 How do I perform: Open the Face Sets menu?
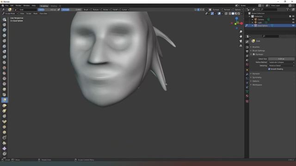(x=43, y=13)
